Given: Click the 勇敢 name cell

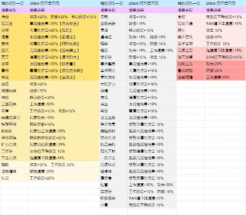Looking at the screenshot, I should [x=113, y=17].
